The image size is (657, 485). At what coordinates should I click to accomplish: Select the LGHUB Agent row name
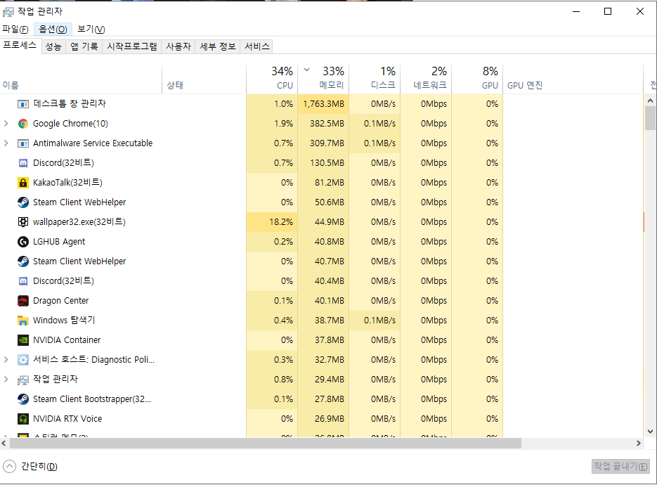(x=59, y=242)
